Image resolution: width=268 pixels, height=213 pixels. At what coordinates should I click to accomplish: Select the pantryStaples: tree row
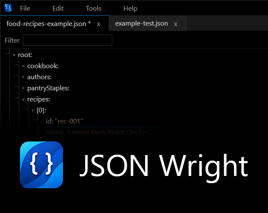click(x=48, y=88)
